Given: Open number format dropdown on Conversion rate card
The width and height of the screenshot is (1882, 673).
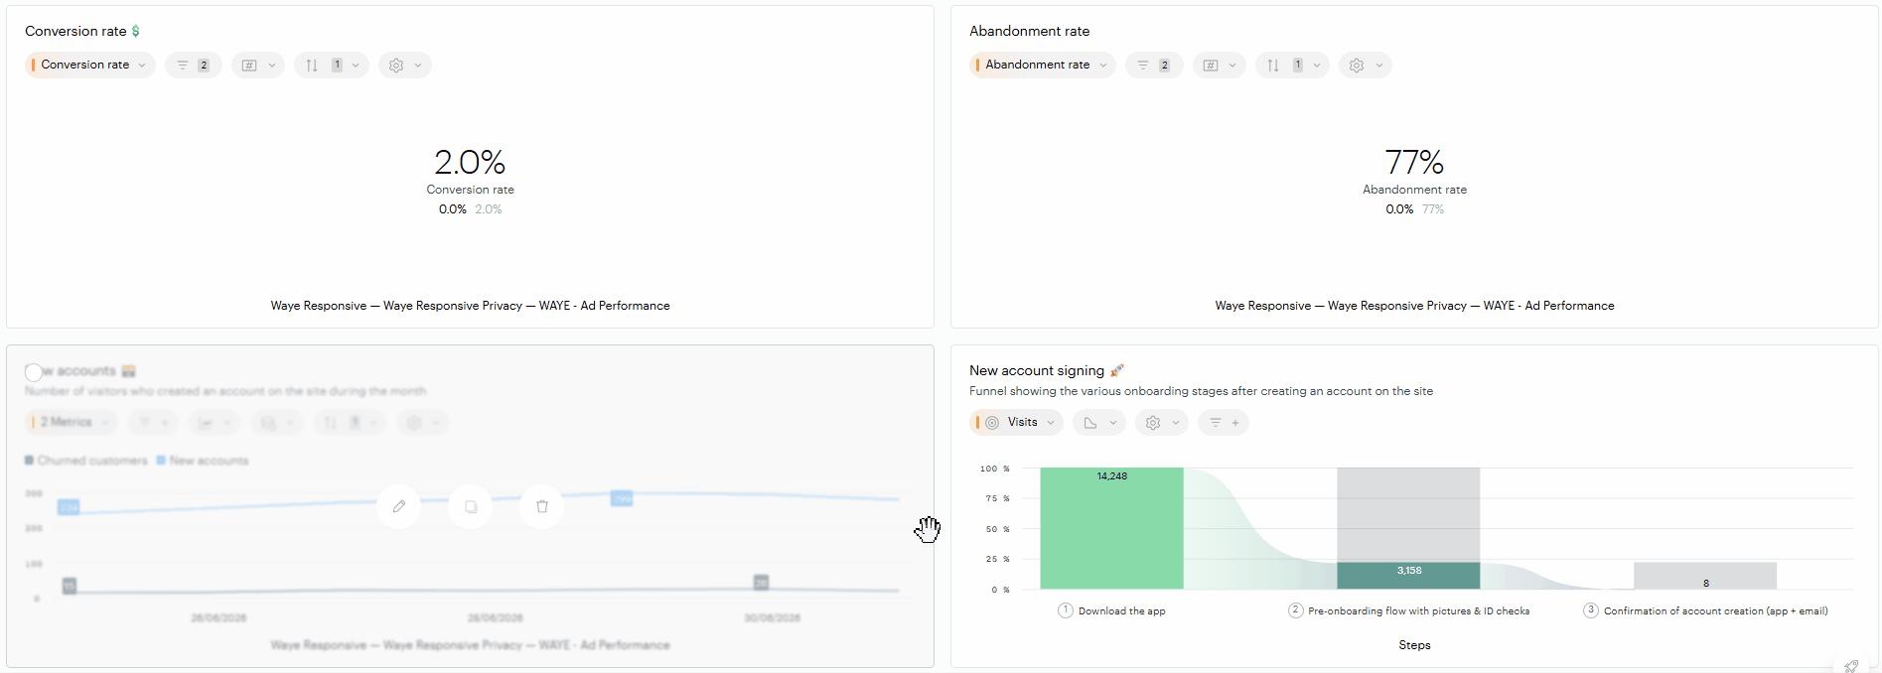Looking at the screenshot, I should click(x=258, y=65).
